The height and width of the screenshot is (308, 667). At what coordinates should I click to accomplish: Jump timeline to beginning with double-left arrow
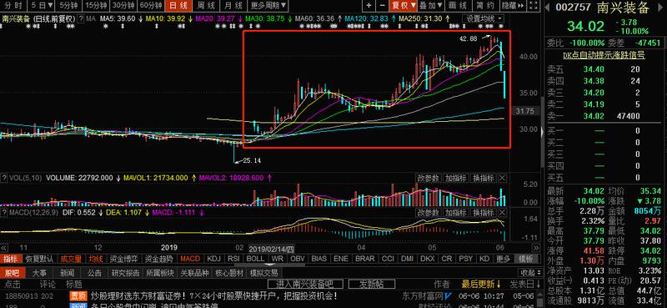click(4, 248)
